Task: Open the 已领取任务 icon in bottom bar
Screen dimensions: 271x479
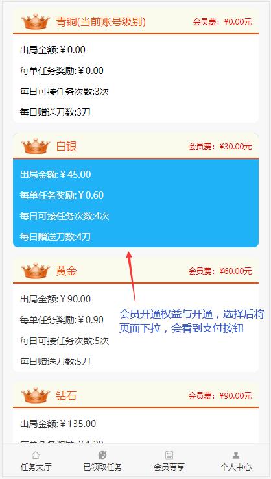Action: [102, 455]
